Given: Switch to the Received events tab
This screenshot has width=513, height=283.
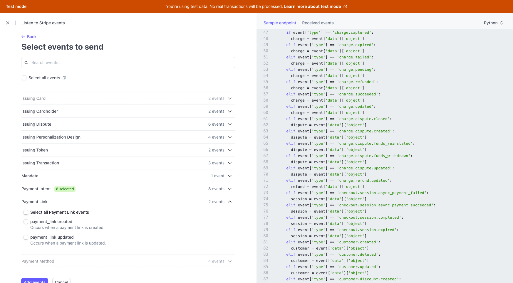Looking at the screenshot, I should coord(318,23).
